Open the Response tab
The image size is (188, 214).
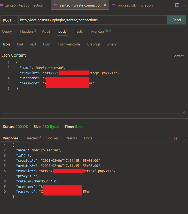tap(11, 138)
